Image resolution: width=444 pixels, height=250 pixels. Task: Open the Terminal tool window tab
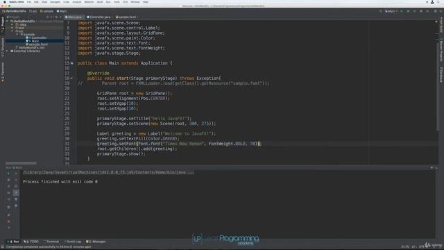51,242
